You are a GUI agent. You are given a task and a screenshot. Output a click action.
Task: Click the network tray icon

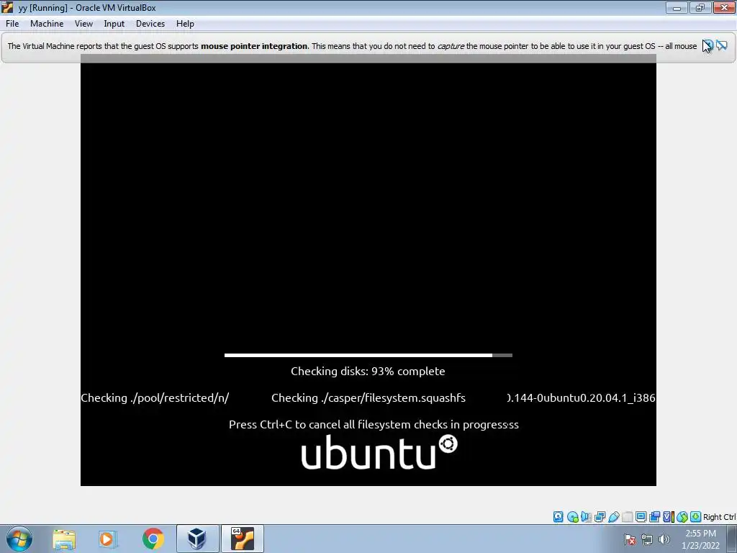pyautogui.click(x=647, y=539)
